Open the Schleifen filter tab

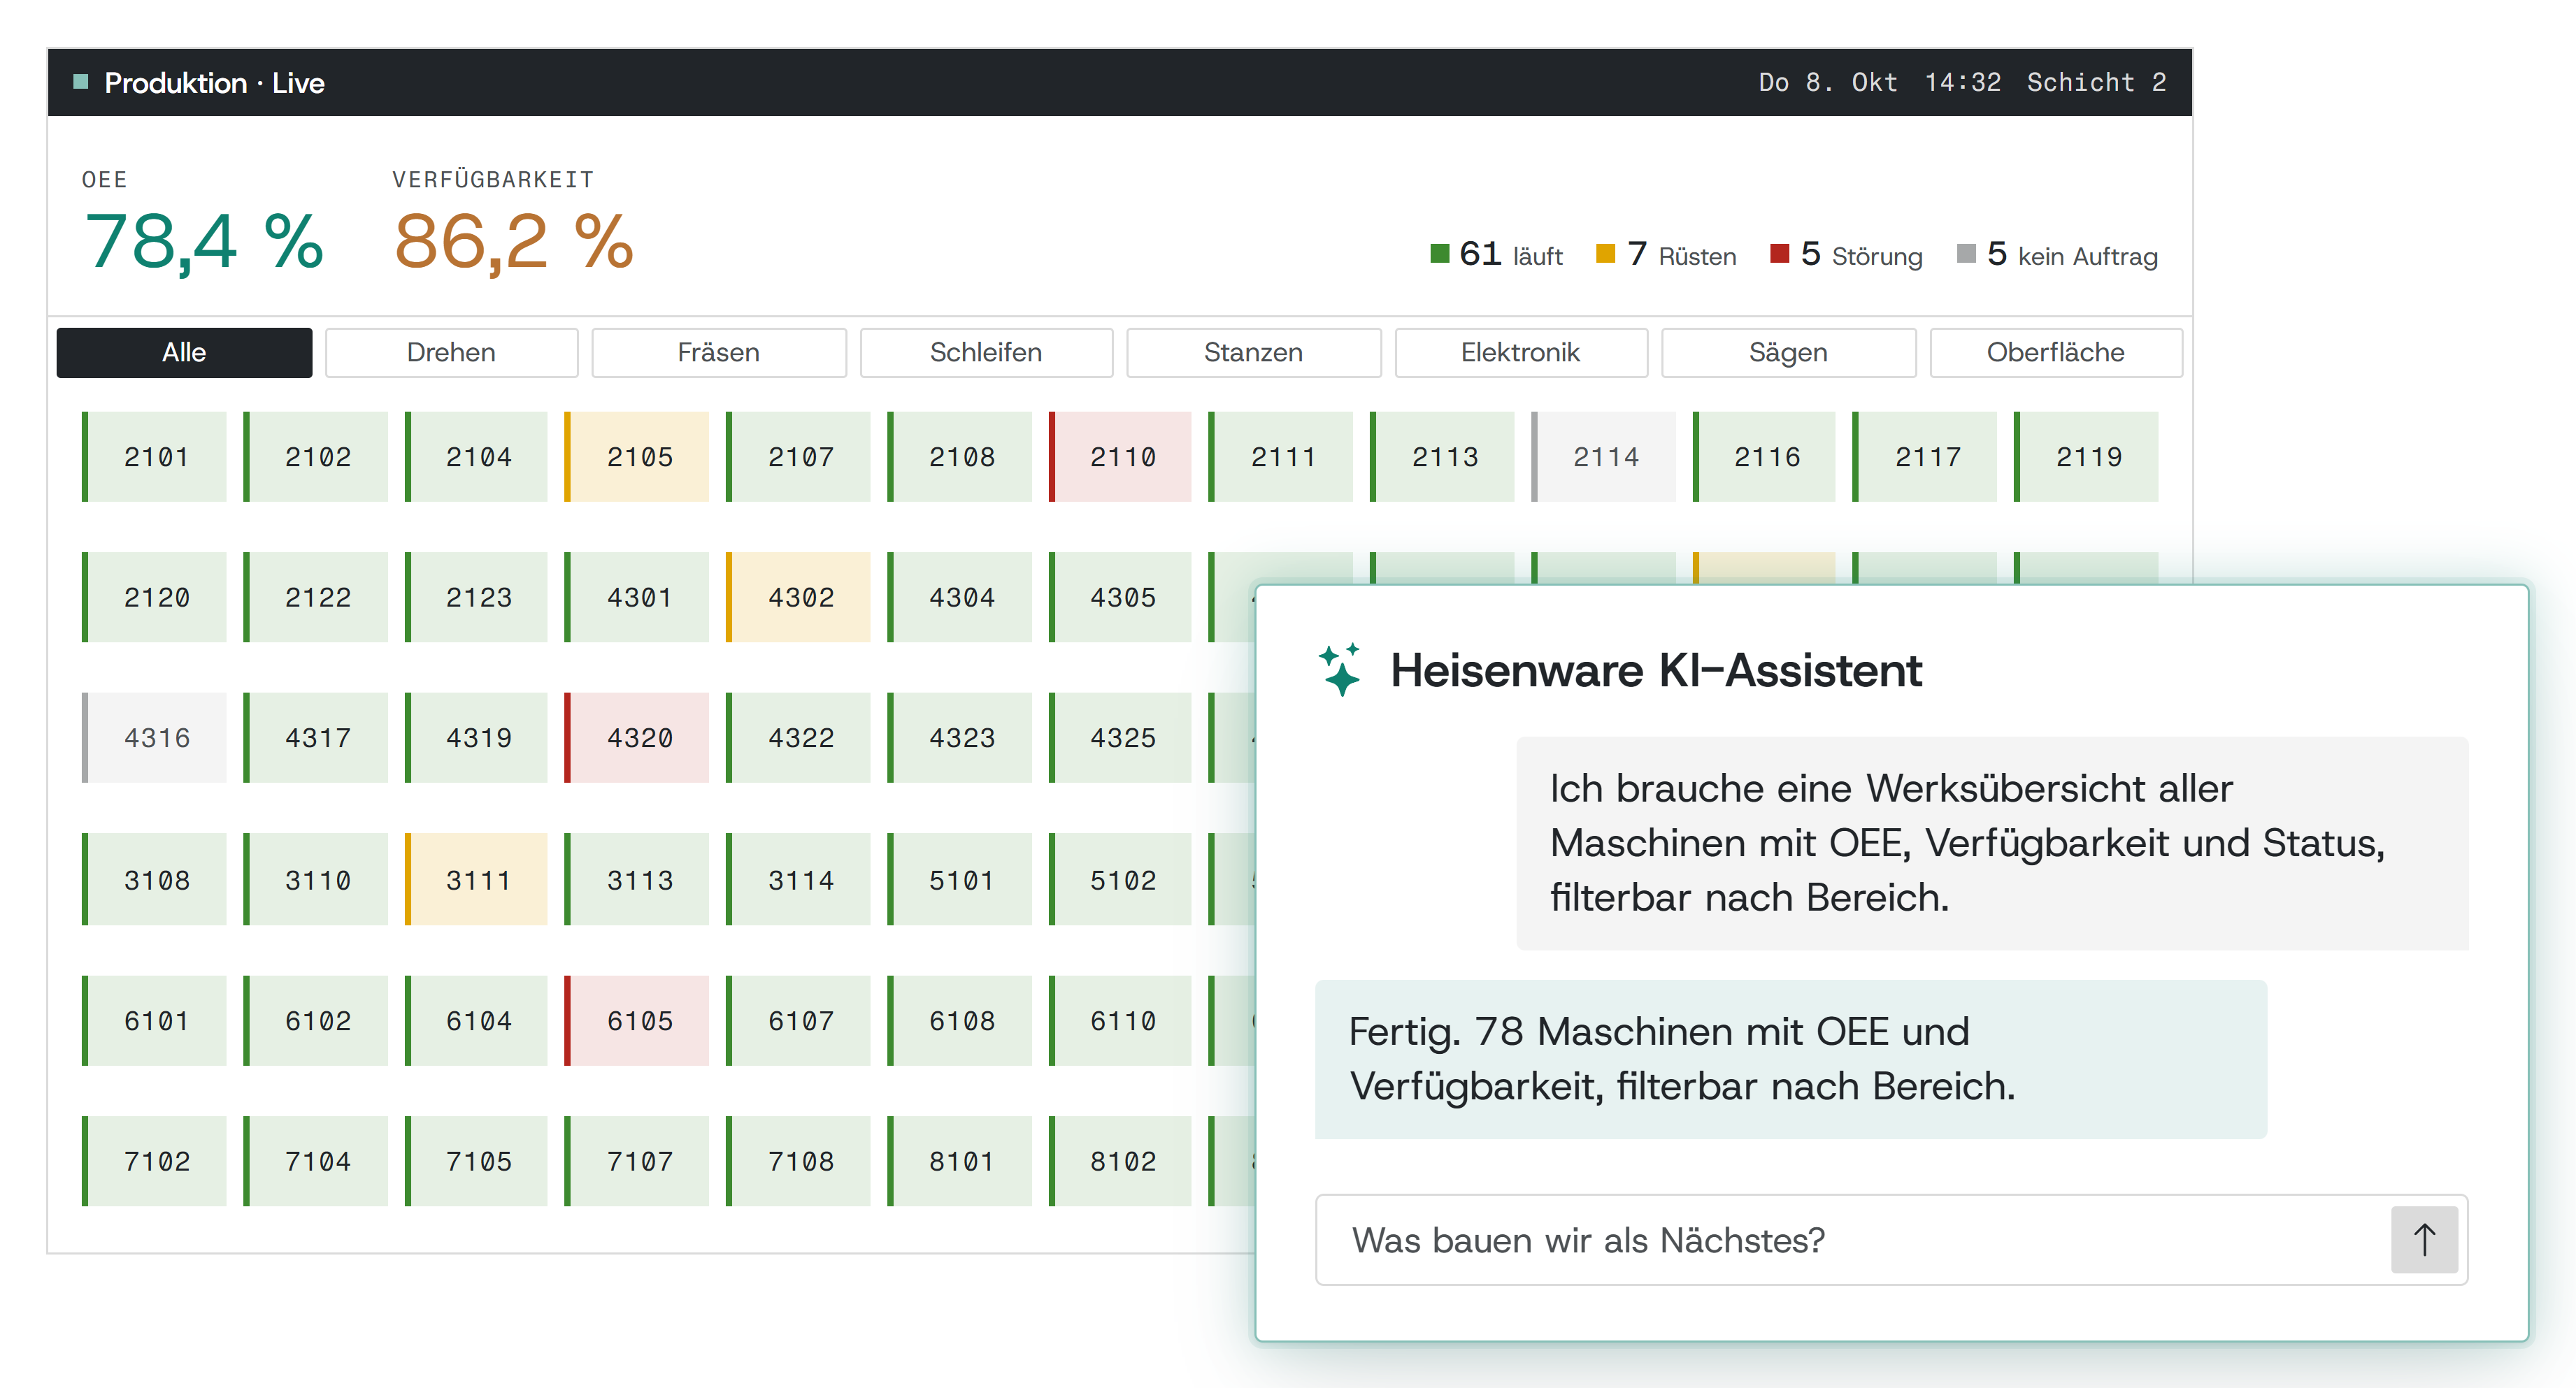(x=986, y=353)
